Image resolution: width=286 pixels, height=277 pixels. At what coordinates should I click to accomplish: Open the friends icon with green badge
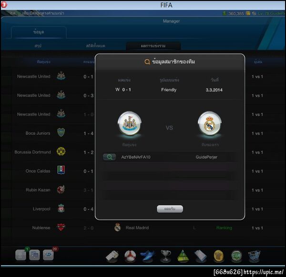pos(20,255)
